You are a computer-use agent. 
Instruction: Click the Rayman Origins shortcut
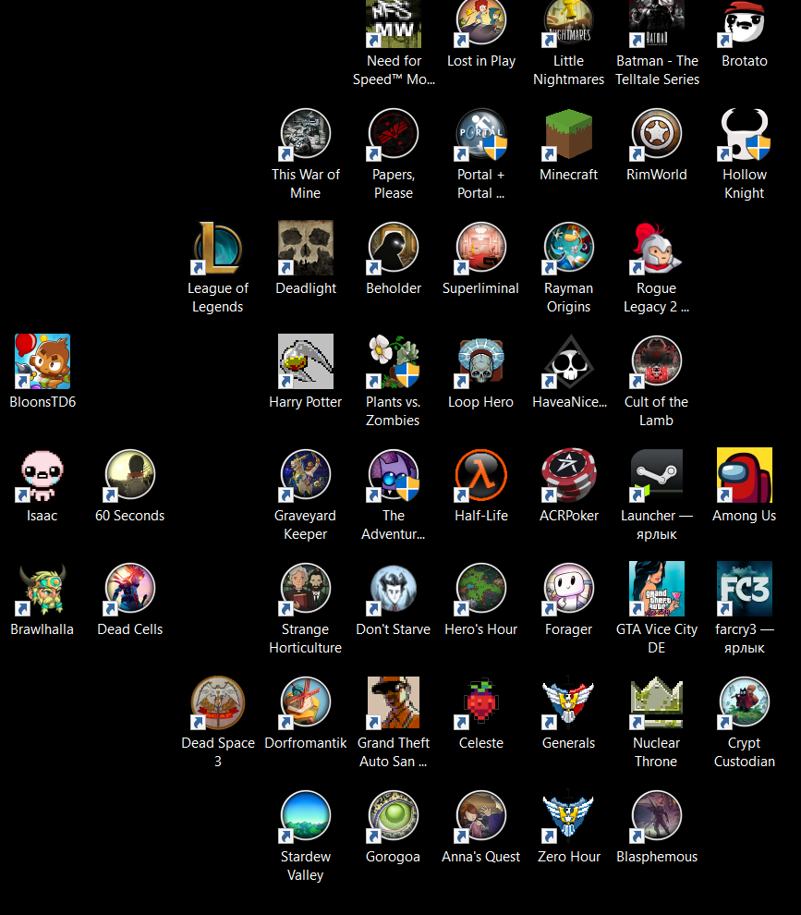click(569, 248)
